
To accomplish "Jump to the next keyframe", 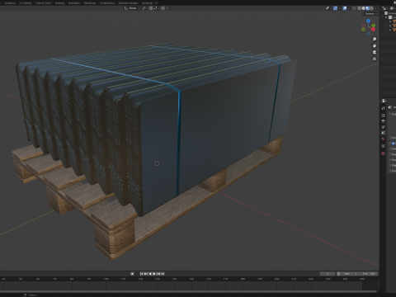I will [x=158, y=274].
